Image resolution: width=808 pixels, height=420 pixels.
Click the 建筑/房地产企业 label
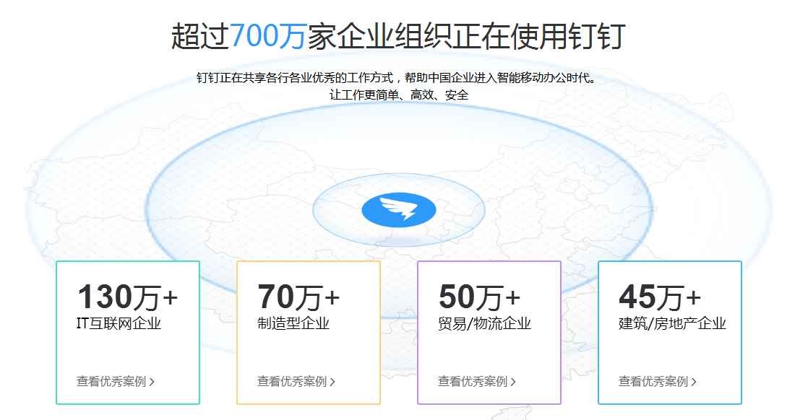(672, 323)
